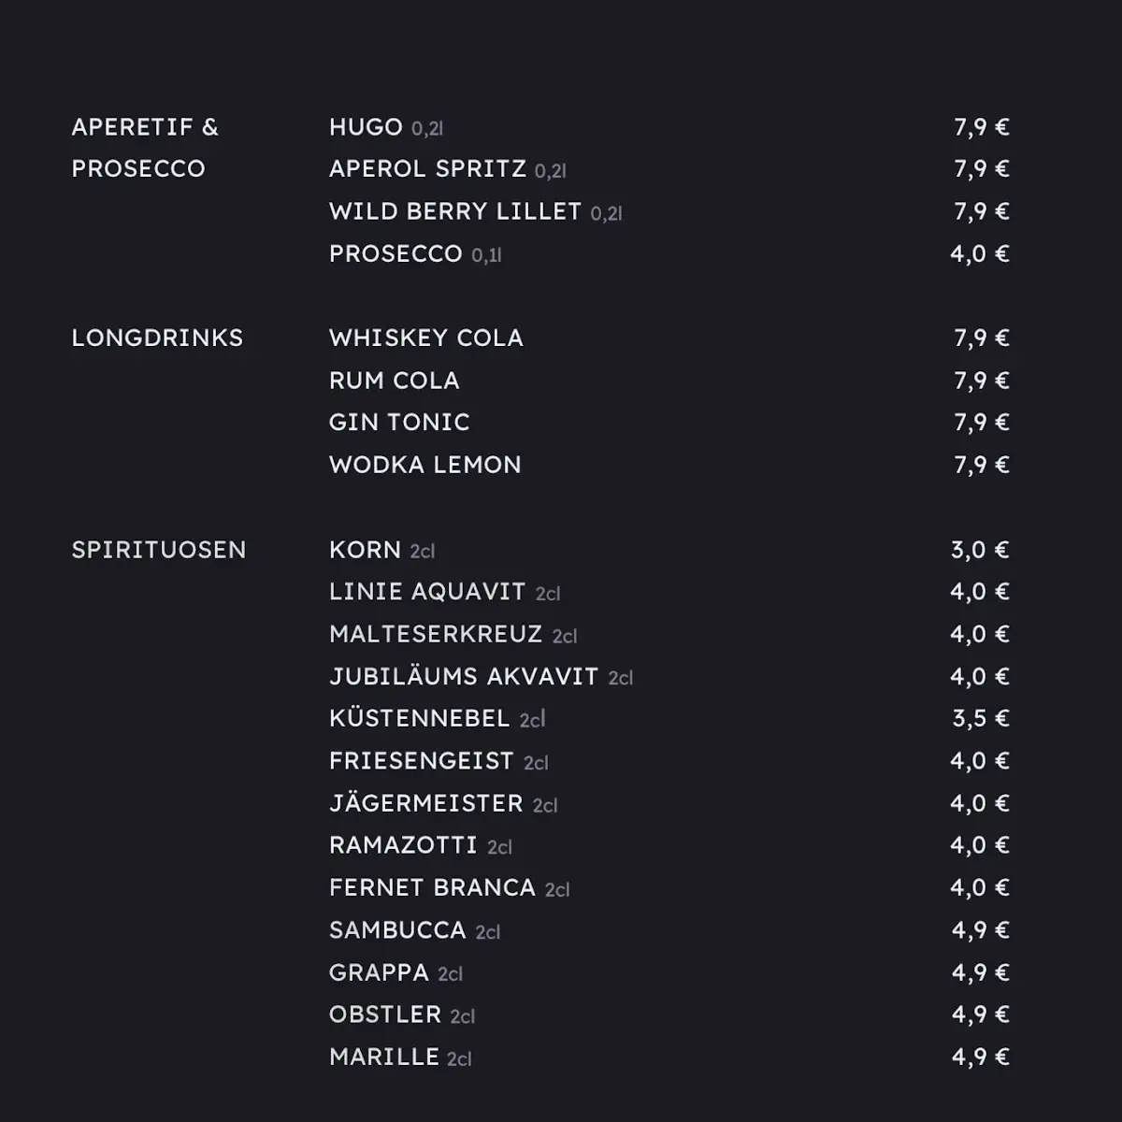
Task: Select Jägermeister 2cl entry
Action: 443,803
